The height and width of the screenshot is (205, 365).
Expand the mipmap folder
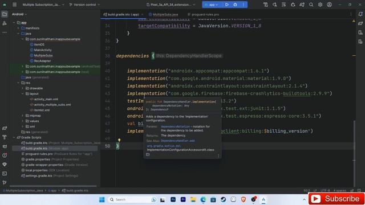tap(23, 116)
